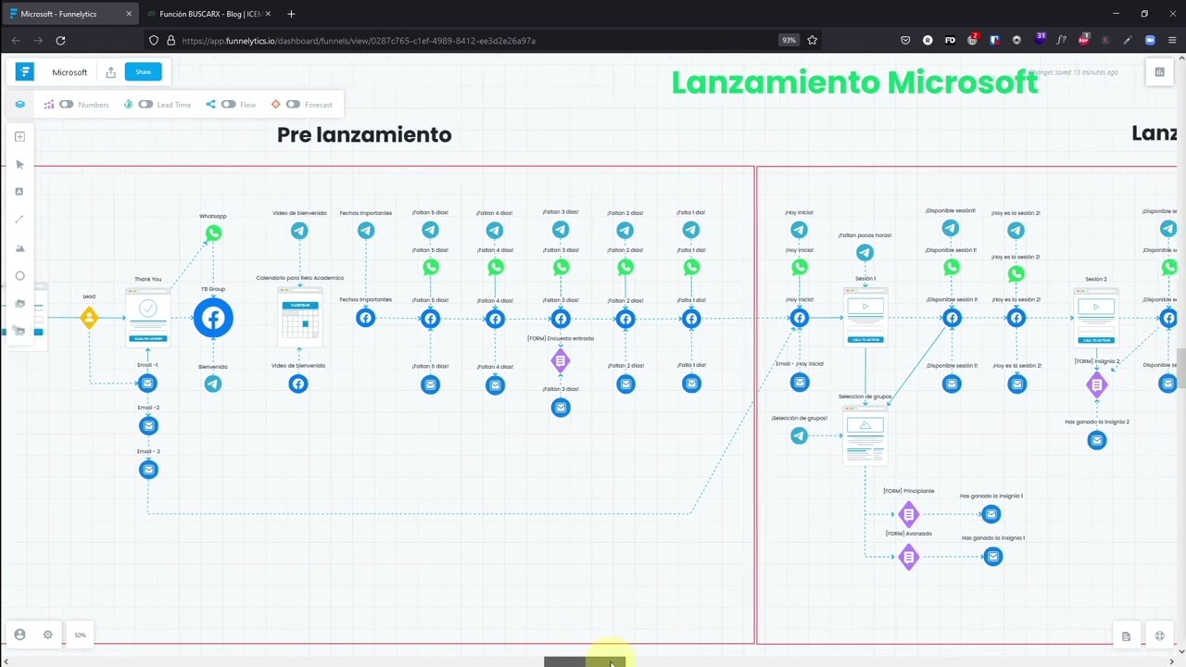Select the FORM Insignia 2 icon
1186x667 pixels.
tap(1097, 384)
